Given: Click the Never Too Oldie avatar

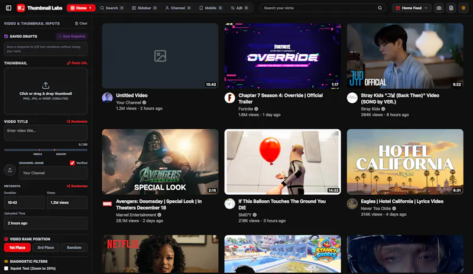Looking at the screenshot, I should [352, 204].
